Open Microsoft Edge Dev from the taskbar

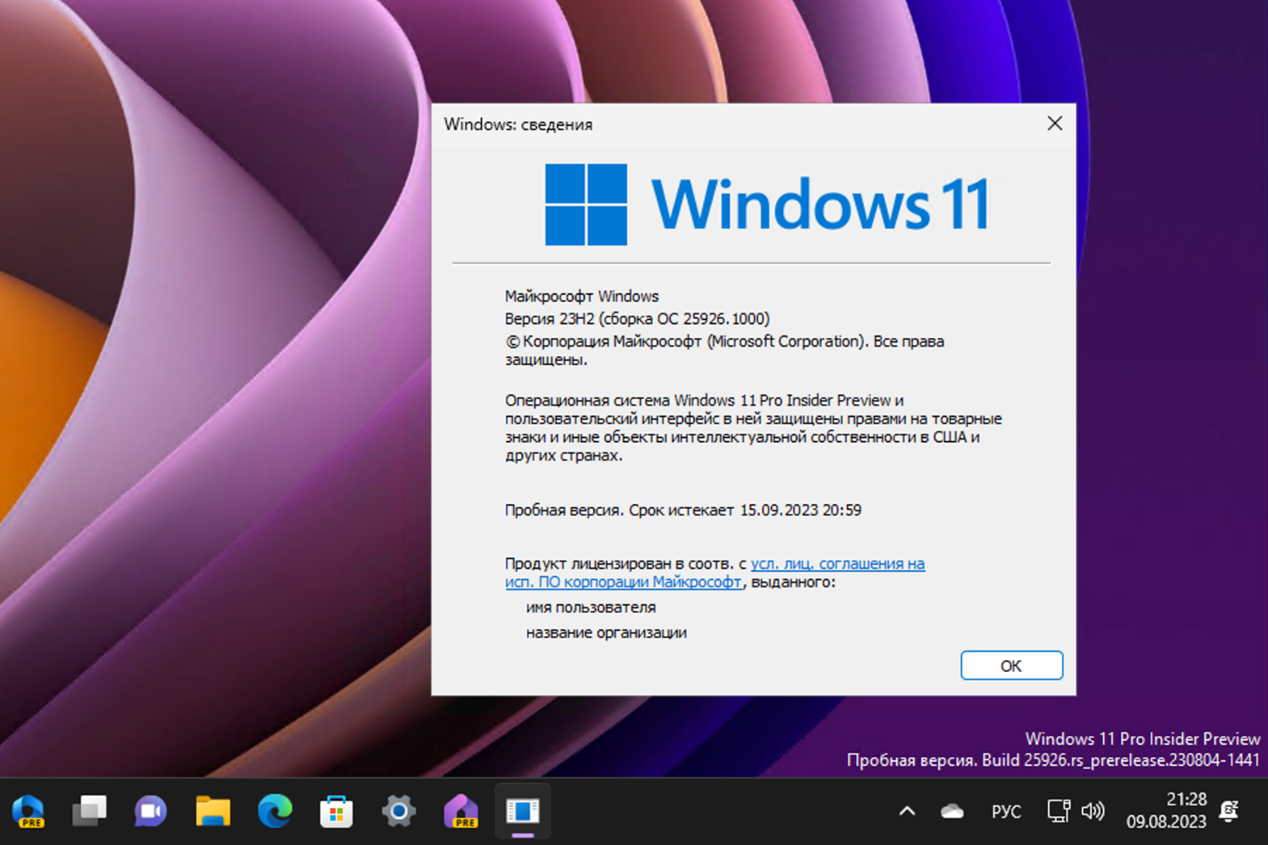(30, 810)
